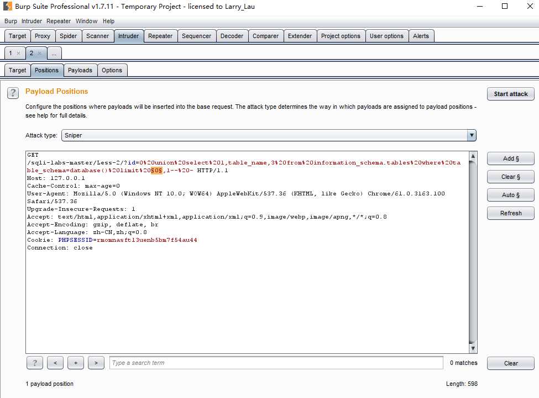Go to previous search match button
This screenshot has height=398, width=539.
click(55, 363)
